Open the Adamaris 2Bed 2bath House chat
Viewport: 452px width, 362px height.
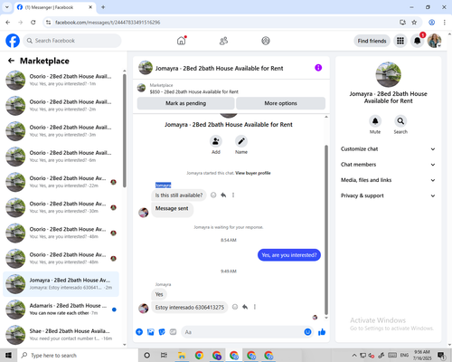pos(61,310)
